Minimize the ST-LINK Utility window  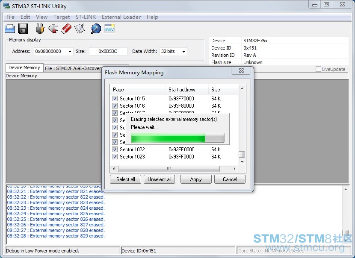pos(315,5)
